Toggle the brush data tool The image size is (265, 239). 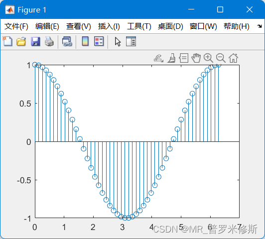[x=171, y=58]
